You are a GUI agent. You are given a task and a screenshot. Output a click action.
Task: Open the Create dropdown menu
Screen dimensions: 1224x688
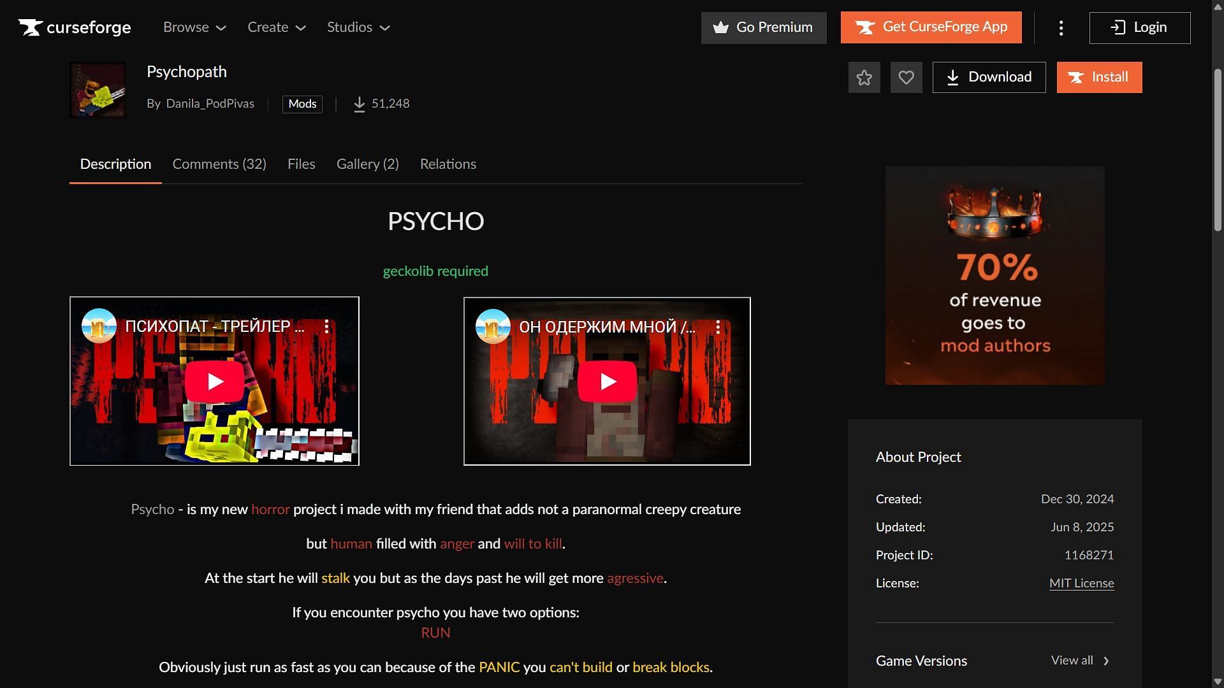pyautogui.click(x=277, y=27)
